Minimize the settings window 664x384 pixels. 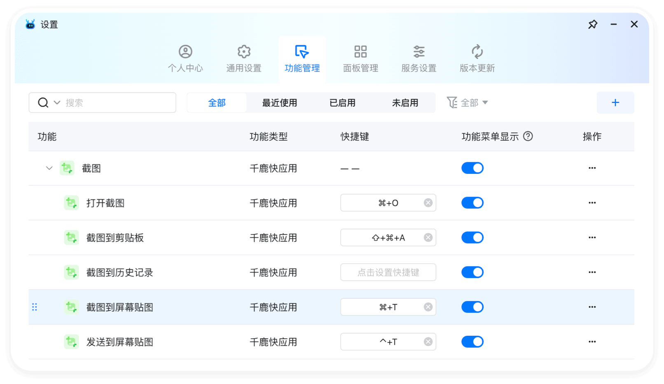614,24
